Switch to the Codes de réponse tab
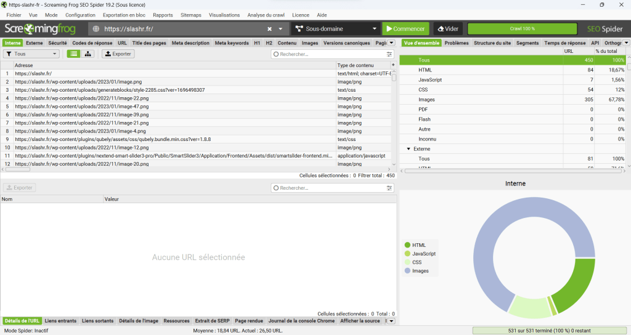The image size is (631, 335). tap(92, 43)
